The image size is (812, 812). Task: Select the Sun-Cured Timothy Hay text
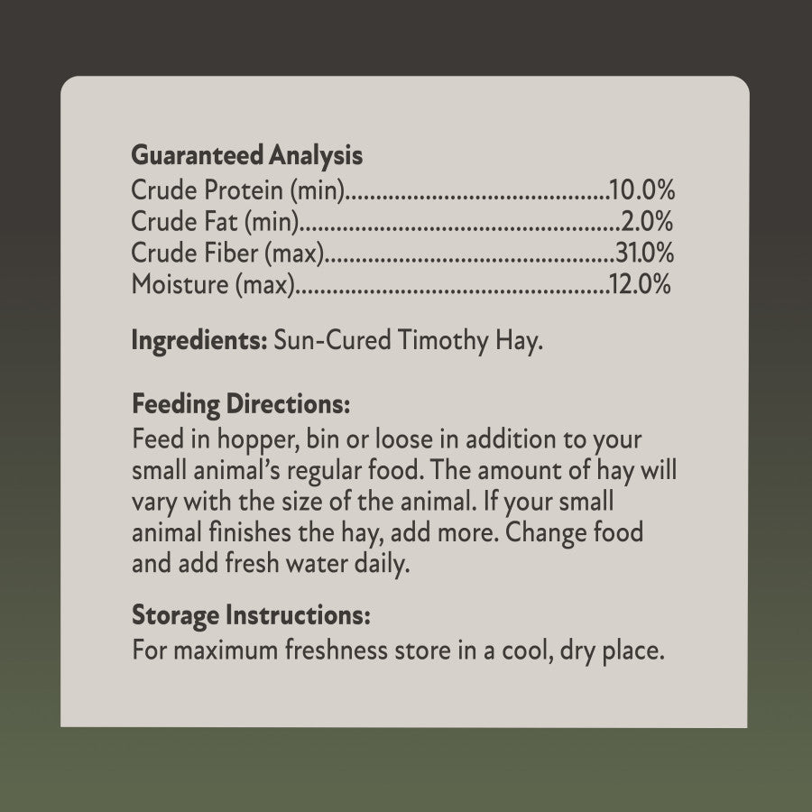[x=408, y=342]
